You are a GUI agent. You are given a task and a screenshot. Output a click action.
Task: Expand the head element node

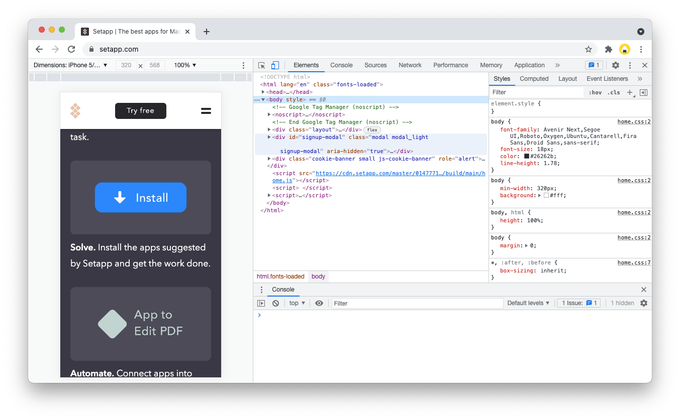coord(263,92)
